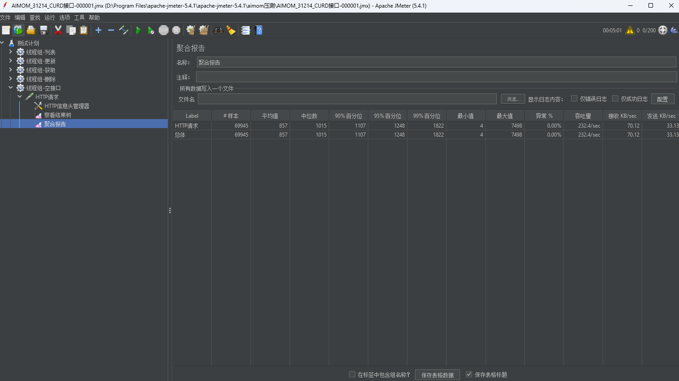
Task: Click the Save test plan floppy icon
Action: [x=44, y=30]
